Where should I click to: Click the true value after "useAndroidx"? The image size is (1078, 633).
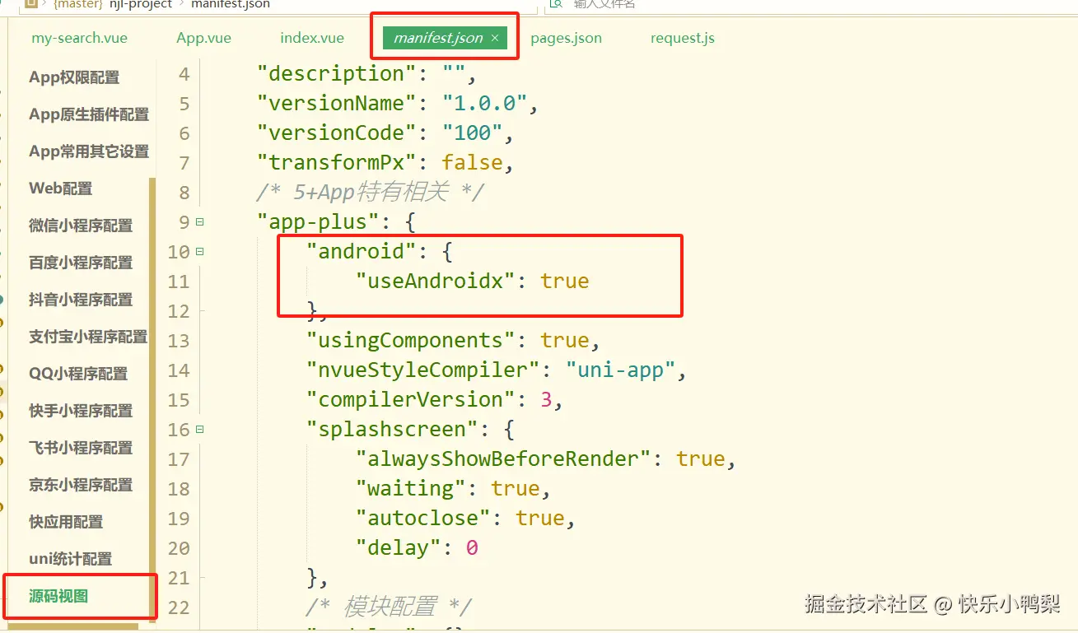coord(565,282)
